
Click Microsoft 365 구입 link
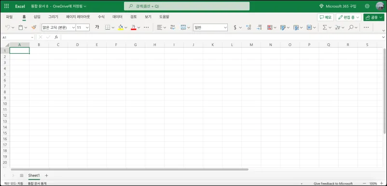pyautogui.click(x=338, y=6)
